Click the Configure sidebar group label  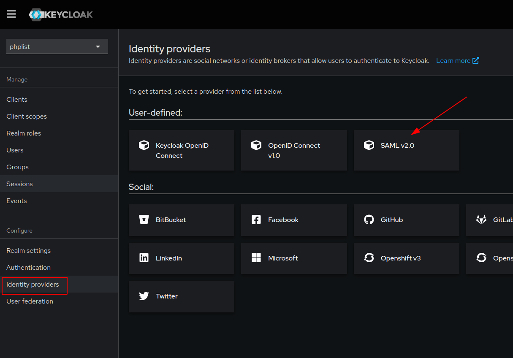click(19, 231)
